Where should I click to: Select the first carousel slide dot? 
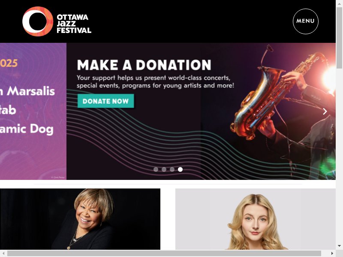pyautogui.click(x=156, y=169)
